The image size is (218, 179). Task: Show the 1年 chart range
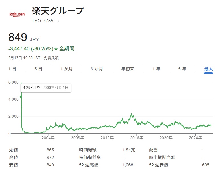tap(156, 69)
